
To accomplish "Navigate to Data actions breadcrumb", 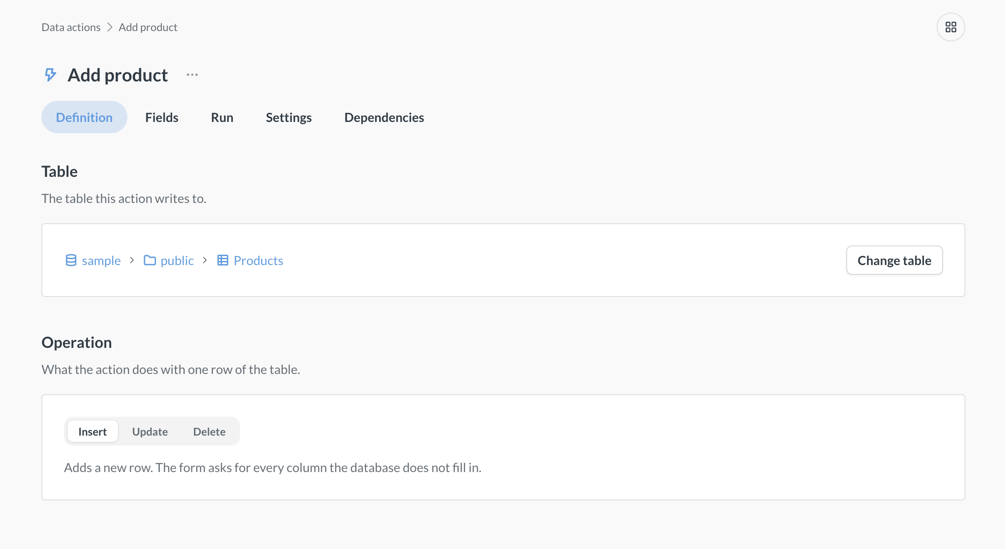I will coord(71,27).
